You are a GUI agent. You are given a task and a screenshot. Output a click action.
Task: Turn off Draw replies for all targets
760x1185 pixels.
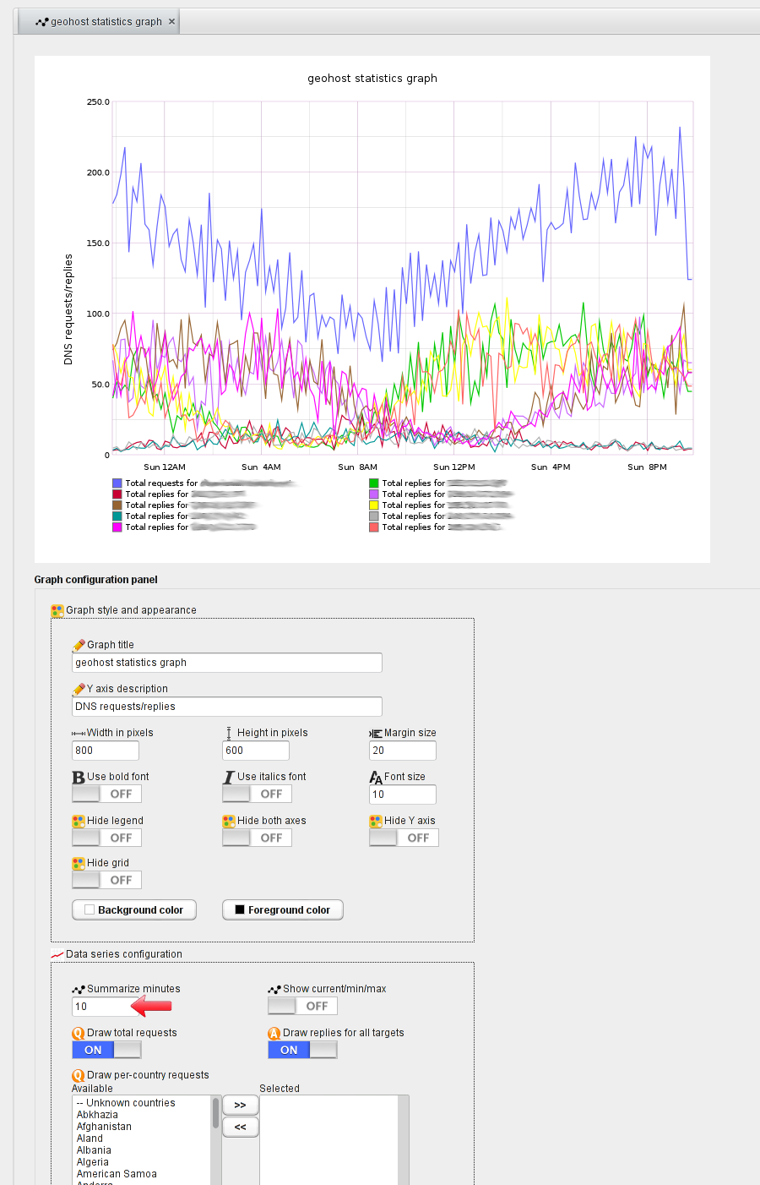[302, 1050]
